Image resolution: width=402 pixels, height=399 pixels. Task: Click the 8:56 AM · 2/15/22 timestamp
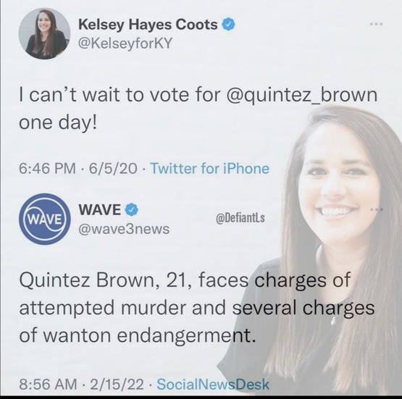(x=81, y=385)
